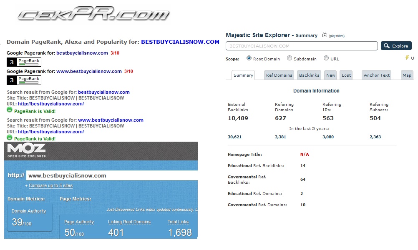Click the Page Authority label

[x=79, y=222]
